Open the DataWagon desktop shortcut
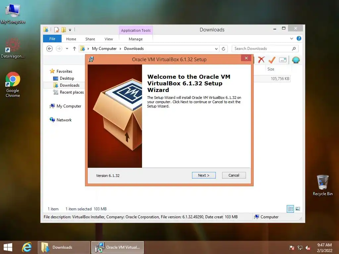 click(13, 48)
